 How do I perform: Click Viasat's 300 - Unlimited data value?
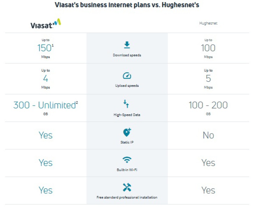tap(45, 105)
